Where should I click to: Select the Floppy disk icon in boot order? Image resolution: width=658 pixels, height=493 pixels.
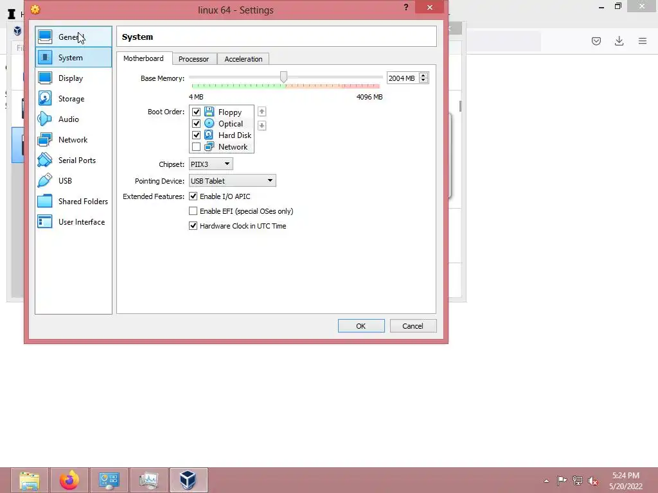209,112
